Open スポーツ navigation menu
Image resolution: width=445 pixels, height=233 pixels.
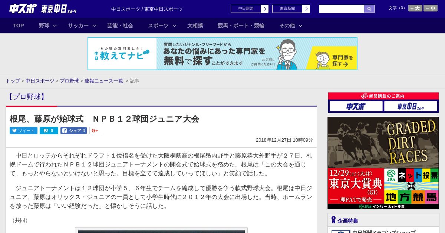pyautogui.click(x=158, y=26)
